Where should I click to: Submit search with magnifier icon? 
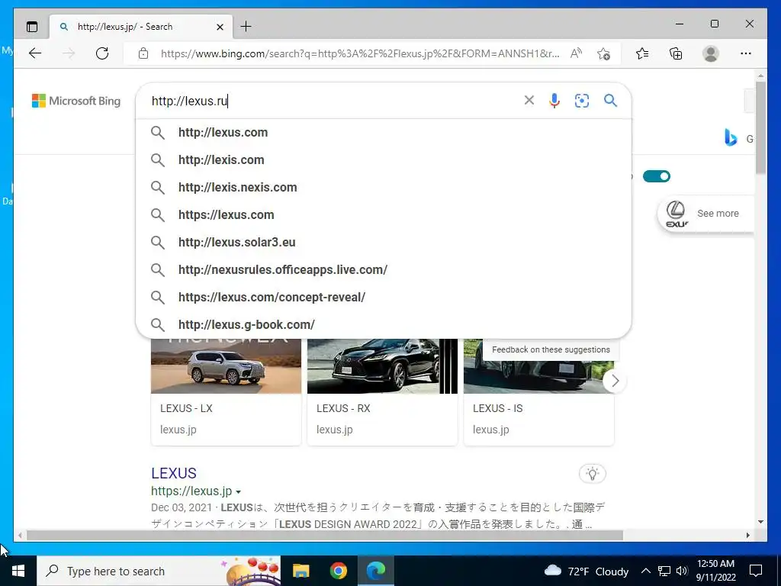click(611, 101)
